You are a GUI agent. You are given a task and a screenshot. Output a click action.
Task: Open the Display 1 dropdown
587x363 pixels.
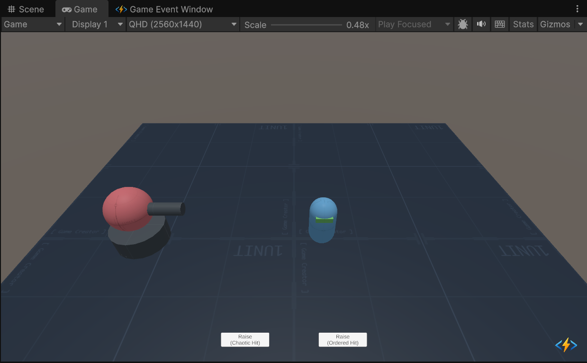(96, 25)
